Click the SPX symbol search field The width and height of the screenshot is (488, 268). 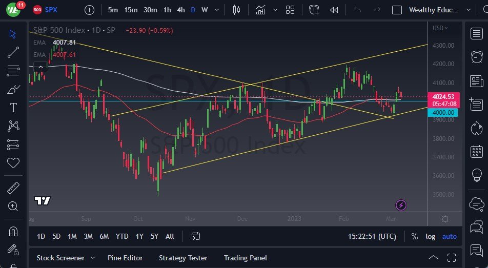coord(51,10)
